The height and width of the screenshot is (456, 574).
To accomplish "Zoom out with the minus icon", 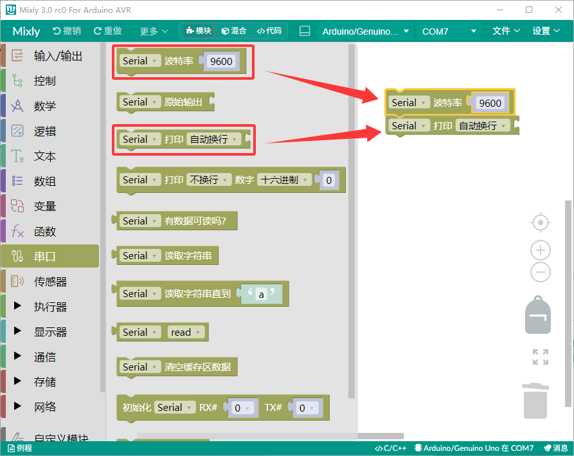I will point(541,272).
